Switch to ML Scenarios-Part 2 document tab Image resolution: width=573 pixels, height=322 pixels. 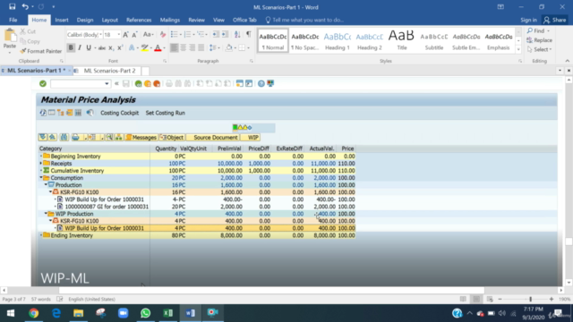(109, 71)
